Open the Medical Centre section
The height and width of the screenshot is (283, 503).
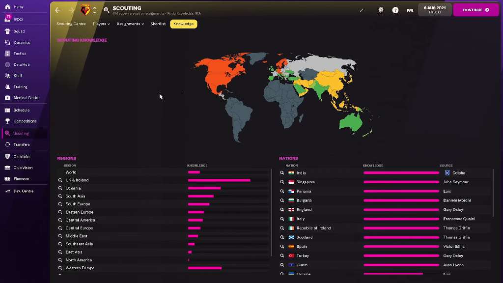26,98
